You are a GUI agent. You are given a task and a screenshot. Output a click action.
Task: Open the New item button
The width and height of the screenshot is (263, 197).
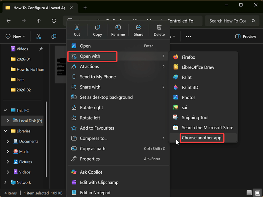tap(16, 36)
